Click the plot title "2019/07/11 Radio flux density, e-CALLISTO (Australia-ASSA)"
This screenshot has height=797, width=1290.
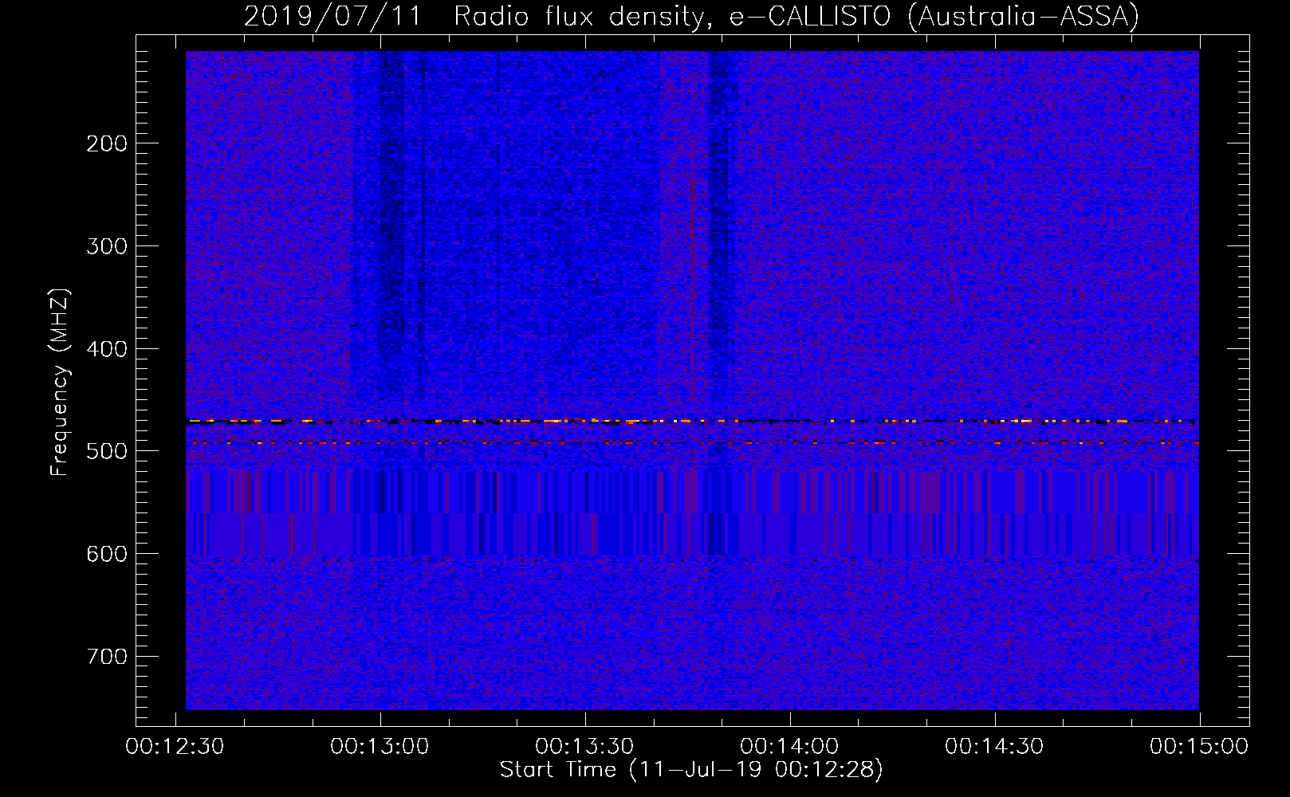coord(691,16)
